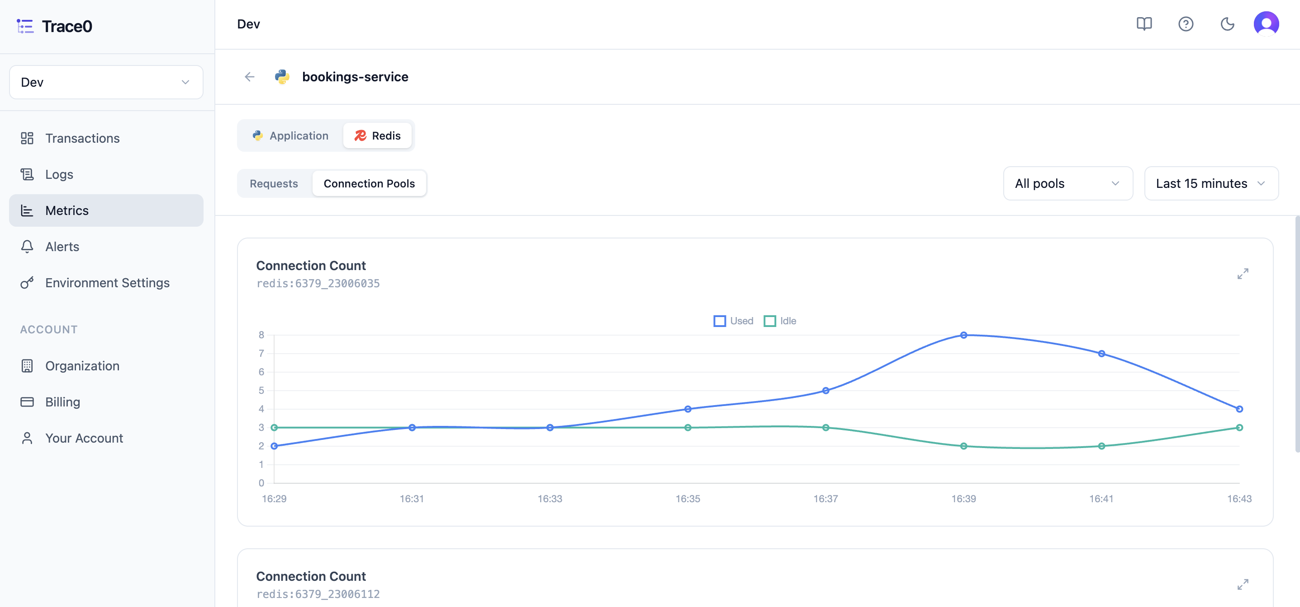1300x607 pixels.
Task: Toggle the Idle series legend
Action: pyautogui.click(x=780, y=321)
